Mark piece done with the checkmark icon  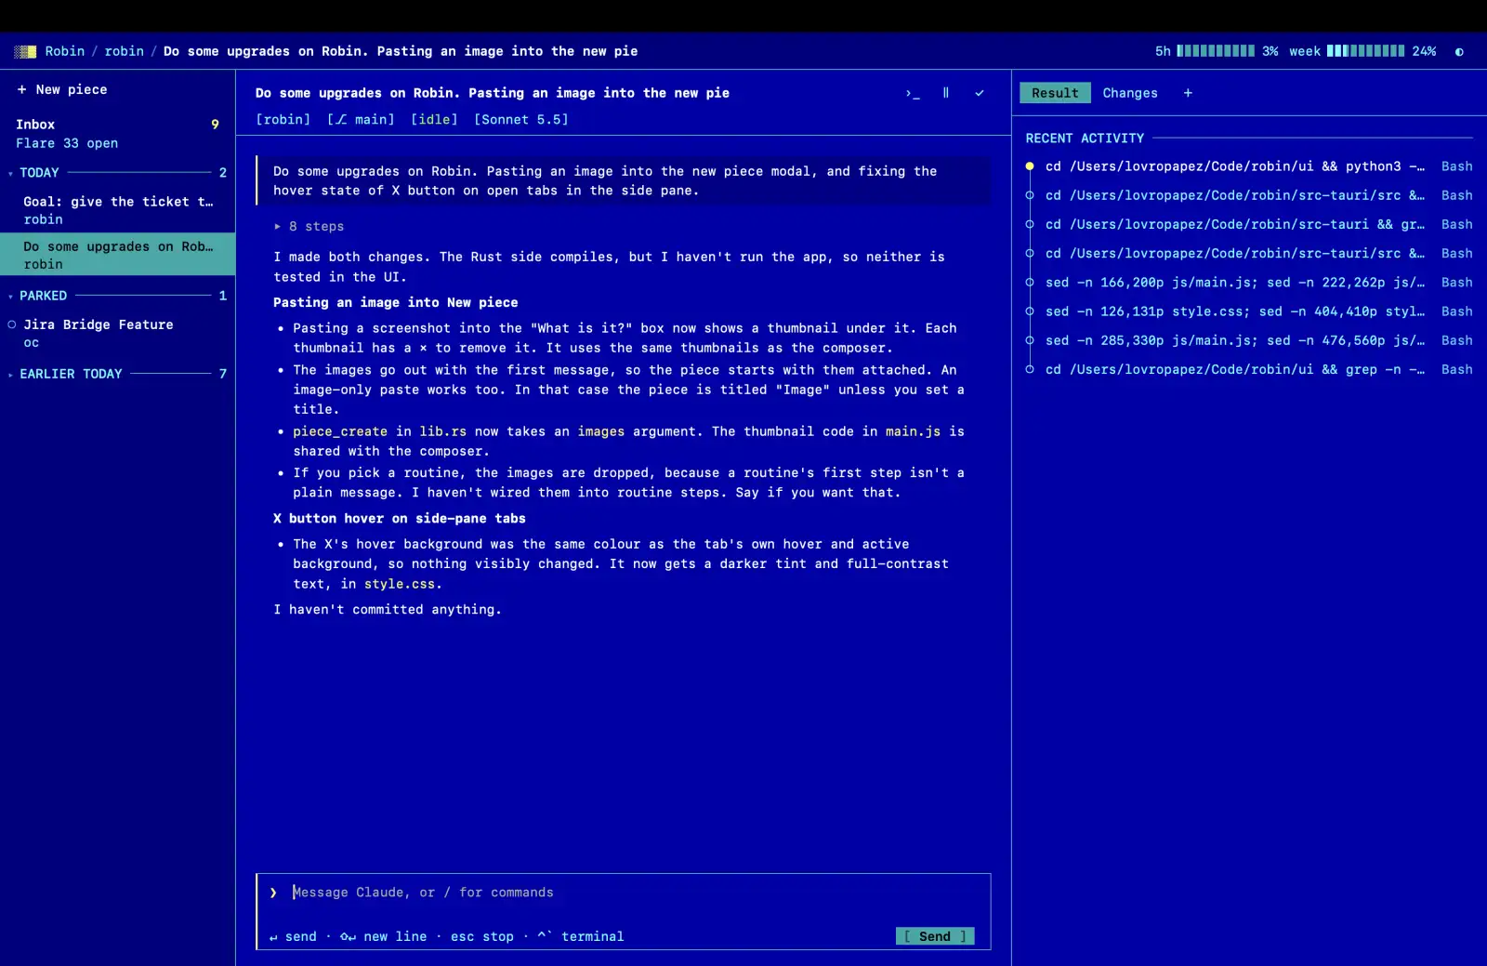980,93
